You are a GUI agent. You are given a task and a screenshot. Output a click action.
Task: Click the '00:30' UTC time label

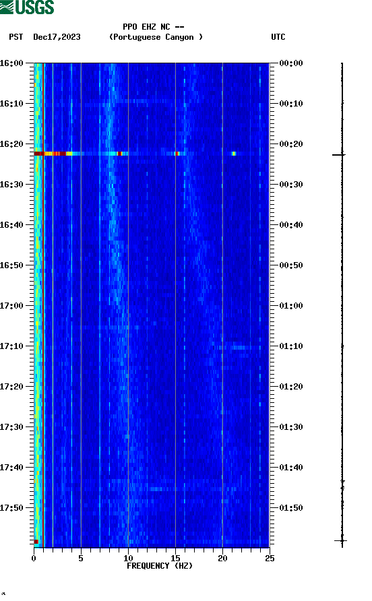pos(291,185)
